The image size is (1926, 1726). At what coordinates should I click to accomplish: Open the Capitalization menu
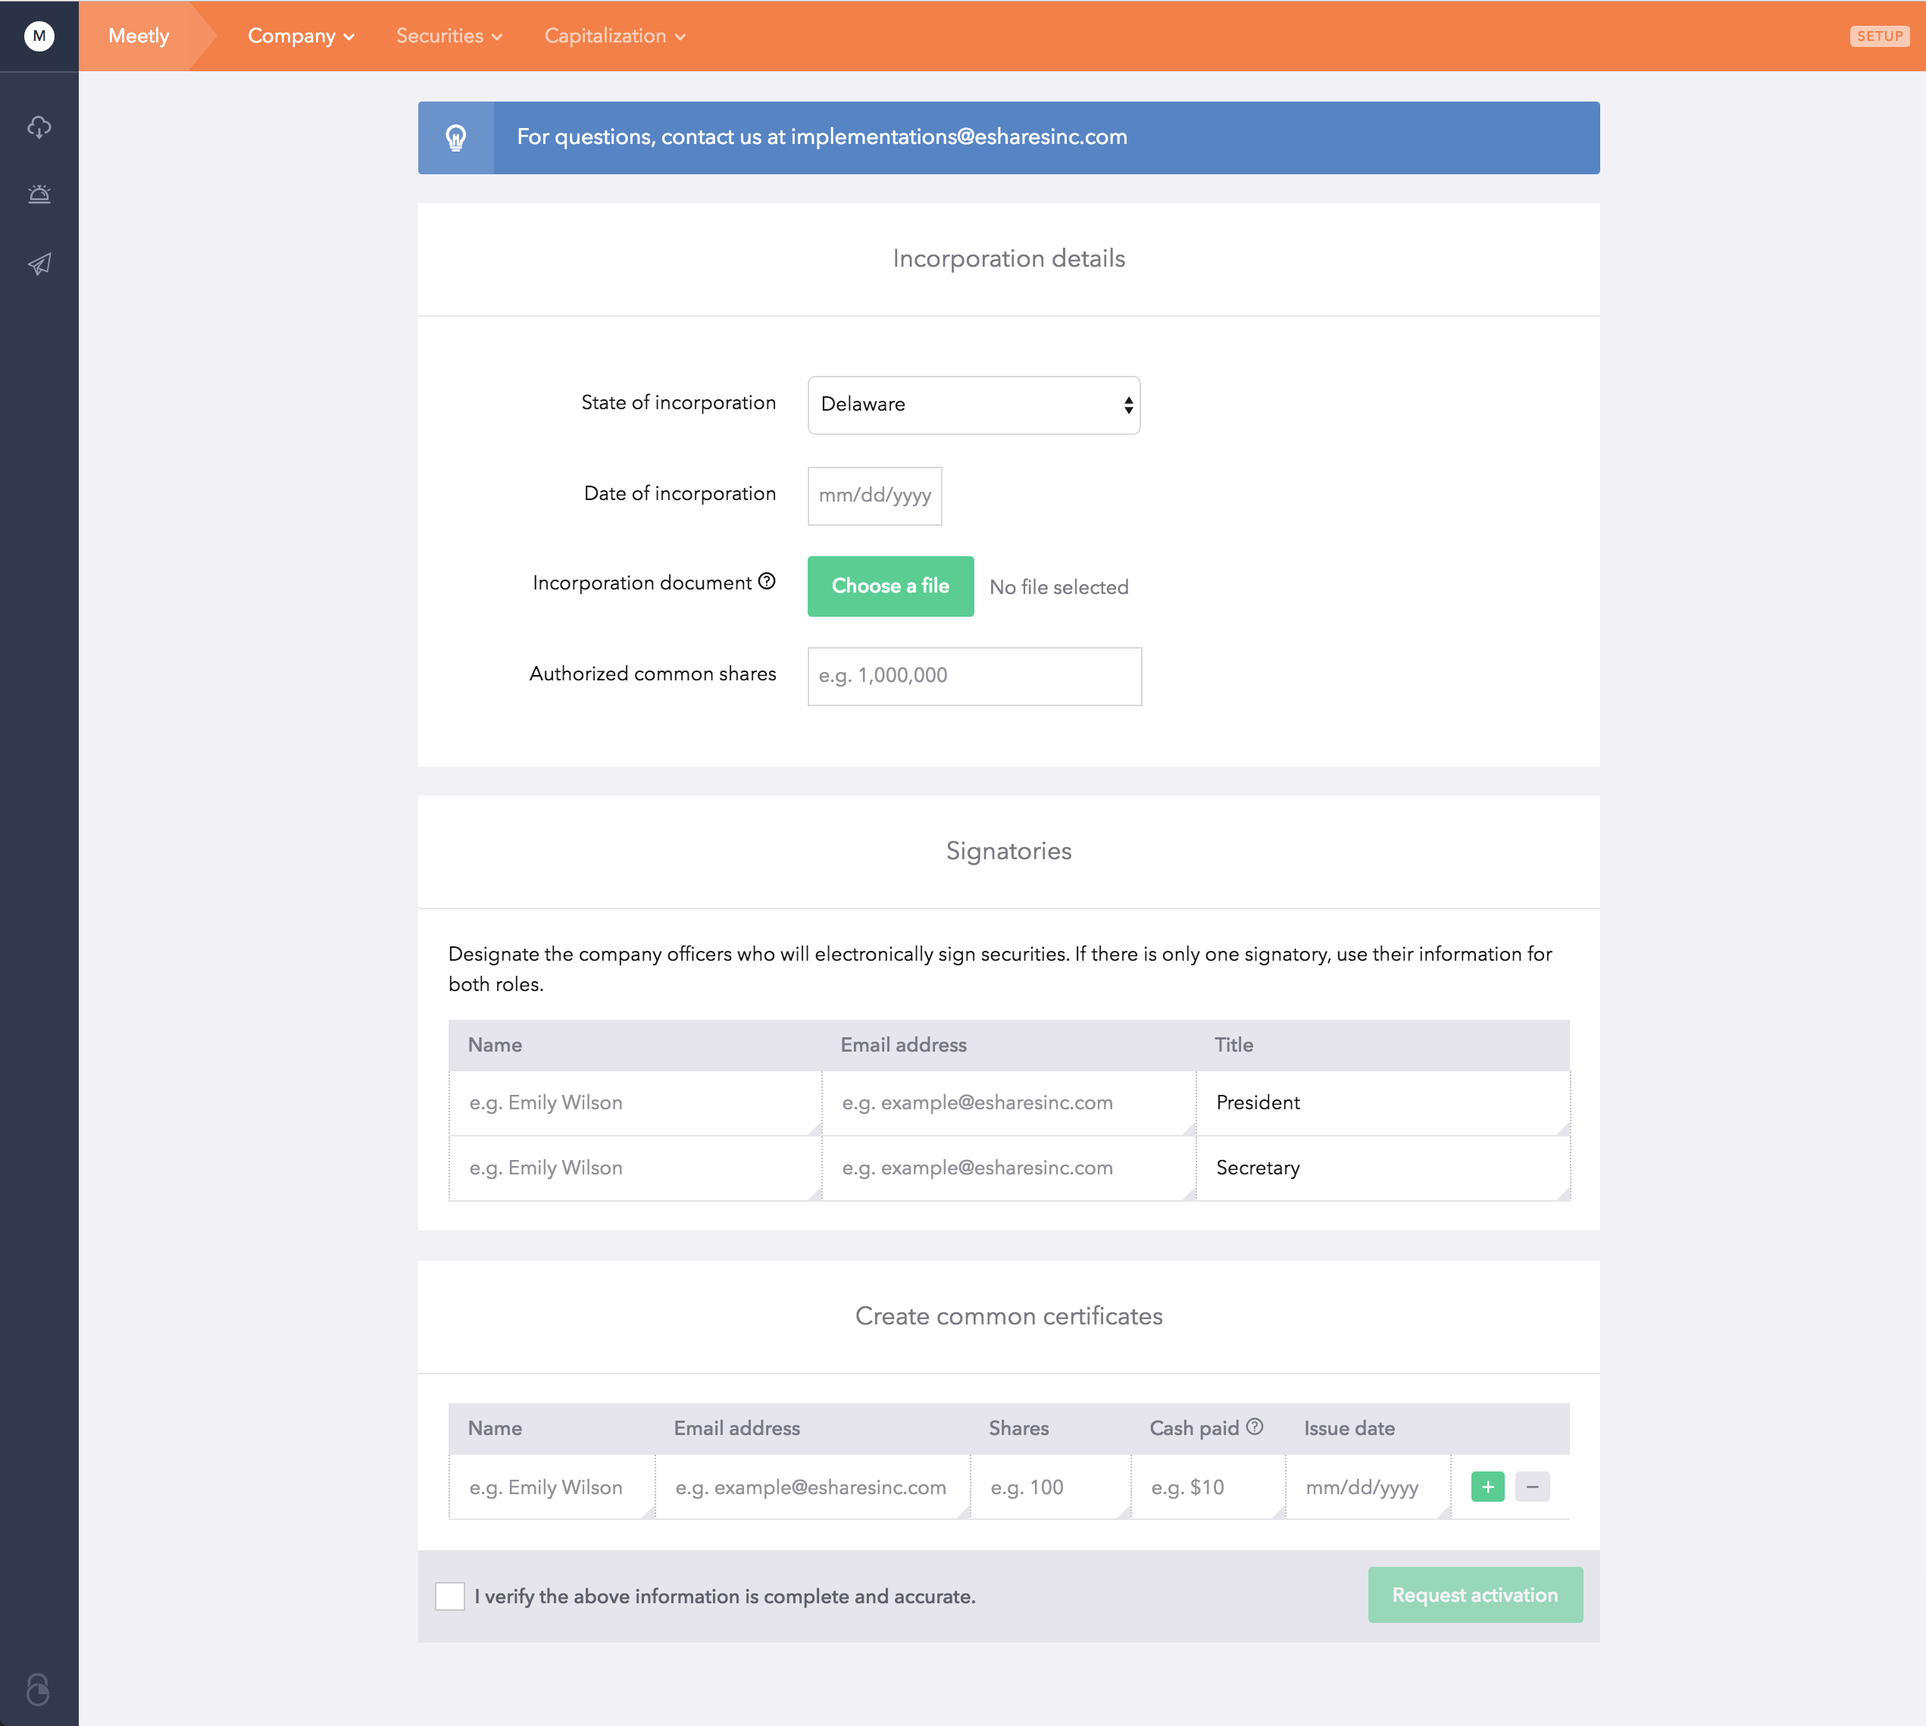pyautogui.click(x=614, y=36)
